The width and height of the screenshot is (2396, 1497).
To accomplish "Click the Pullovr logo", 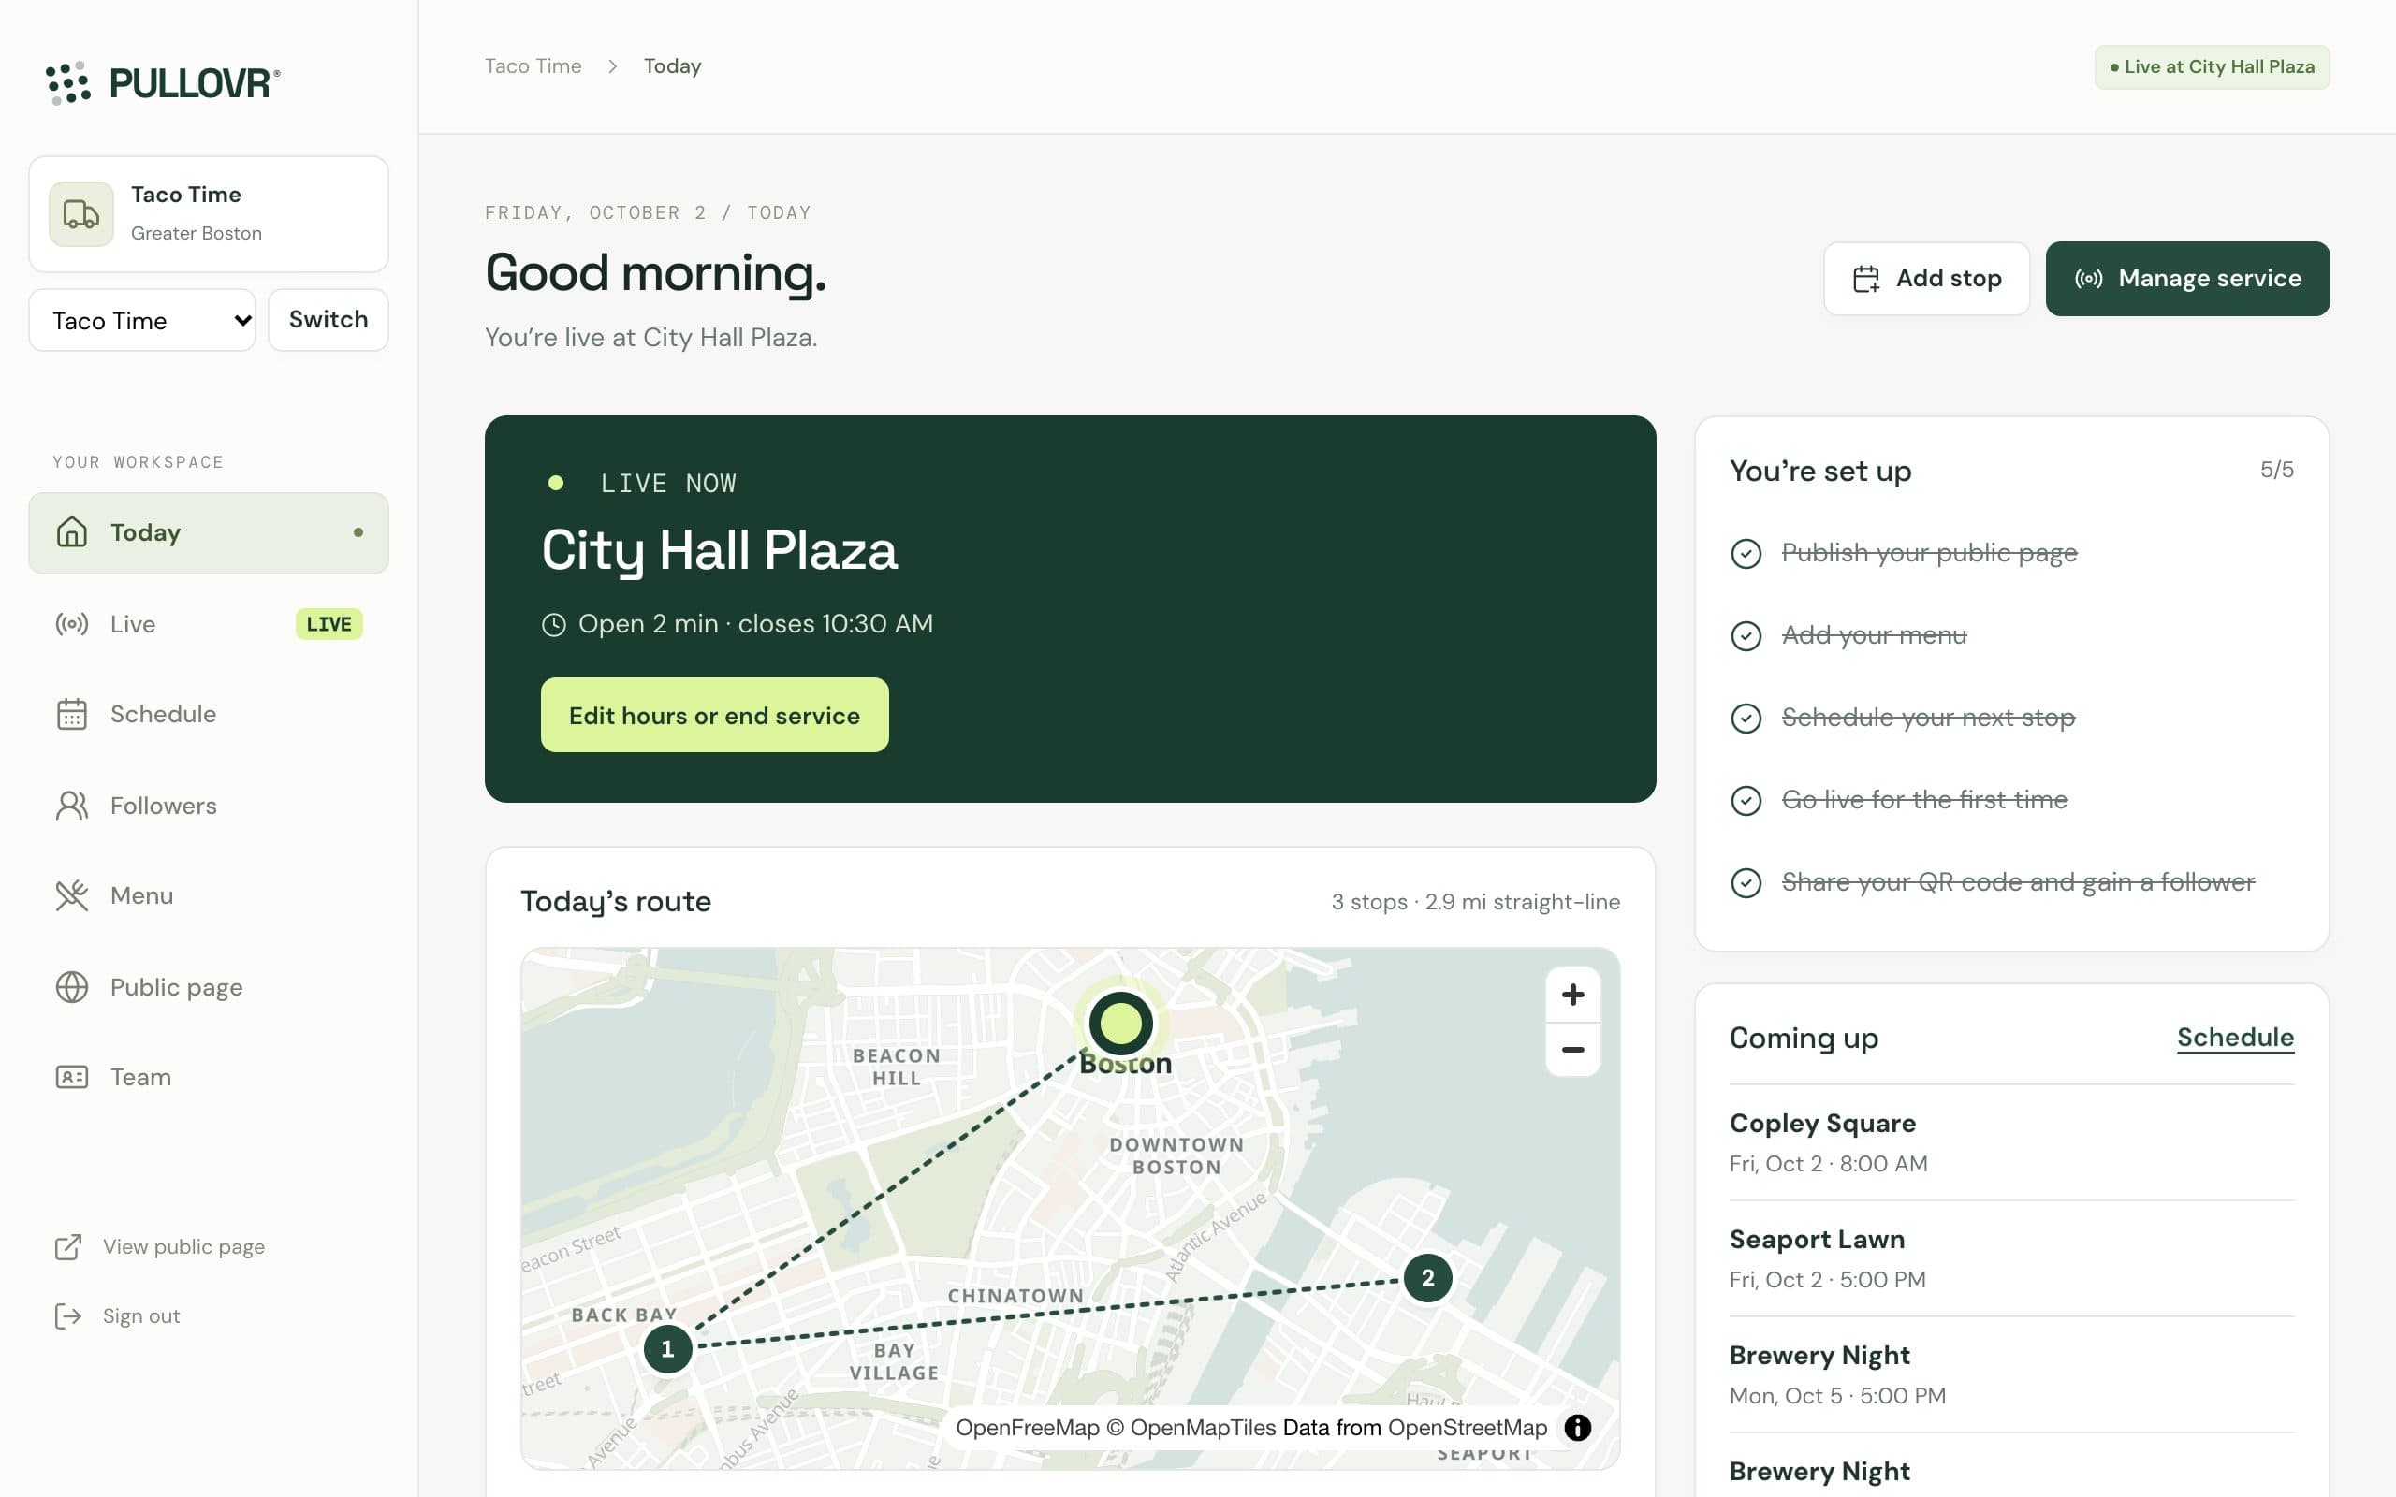I will pyautogui.click(x=164, y=83).
